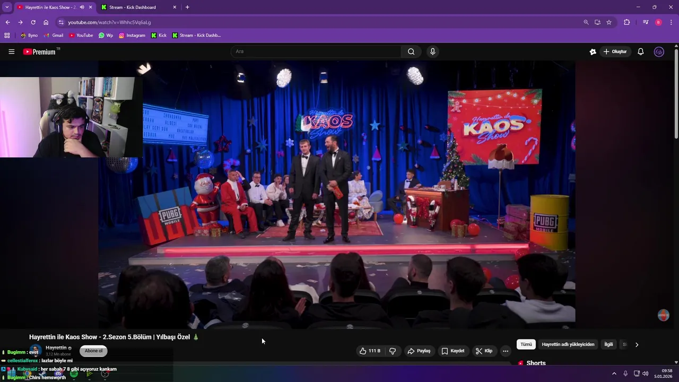Click the video player to pause

[337, 194]
